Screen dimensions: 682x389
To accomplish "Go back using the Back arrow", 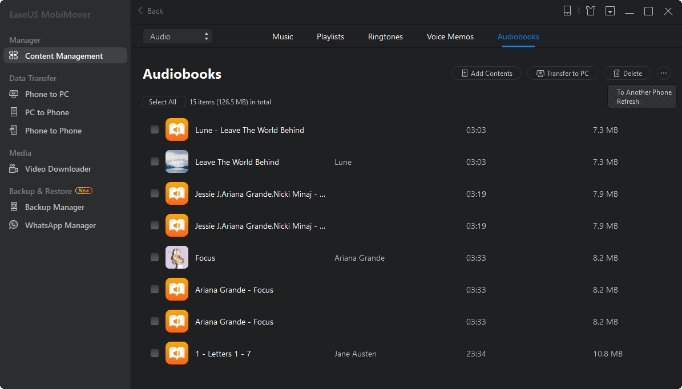I will [151, 11].
